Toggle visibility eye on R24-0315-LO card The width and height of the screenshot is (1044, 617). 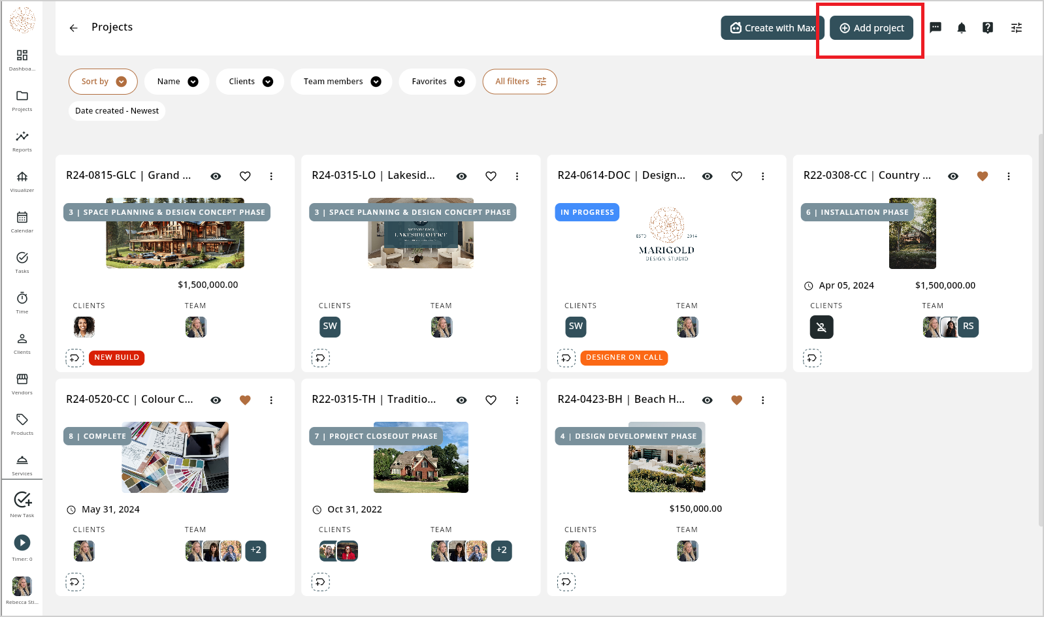point(461,176)
